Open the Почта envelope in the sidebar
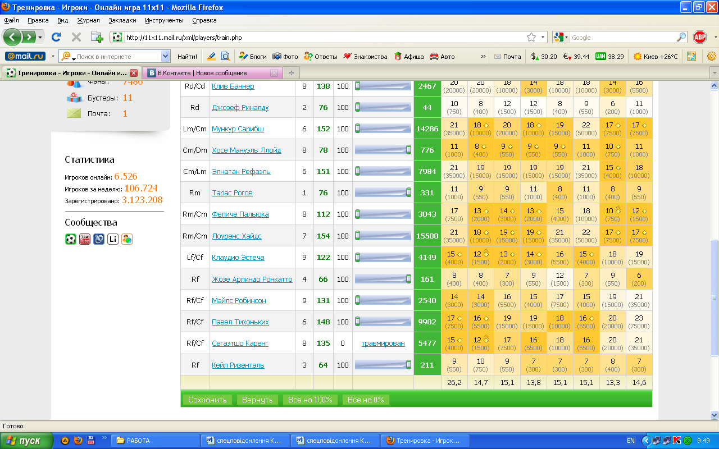Viewport: 719px width, 449px height. [x=74, y=113]
